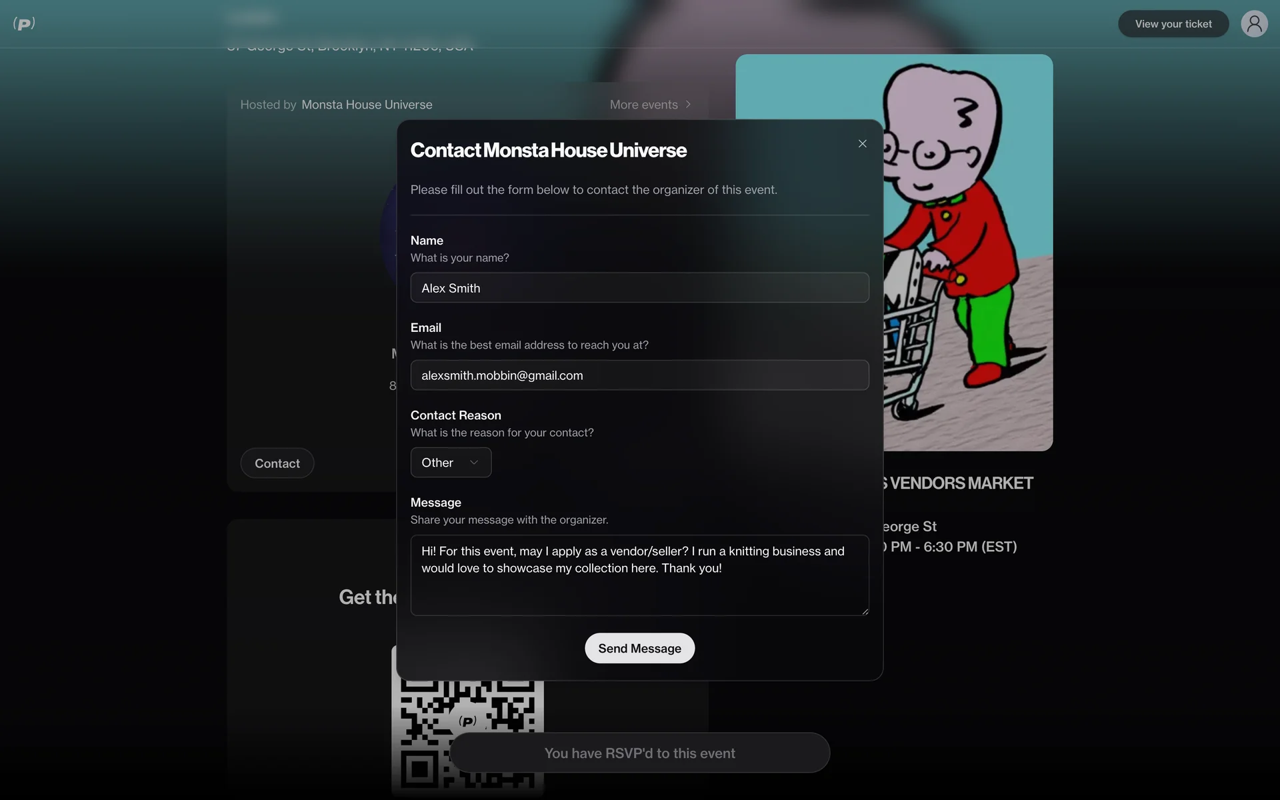Image resolution: width=1280 pixels, height=800 pixels.
Task: Click the View your ticket button
Action: [1173, 24]
